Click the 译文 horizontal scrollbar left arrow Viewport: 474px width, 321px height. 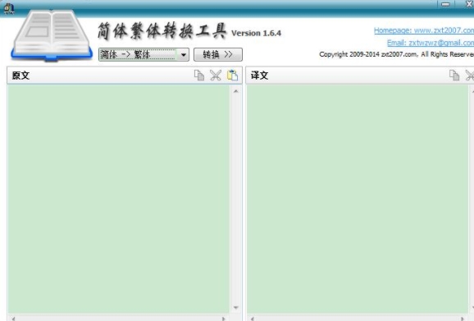click(253, 319)
